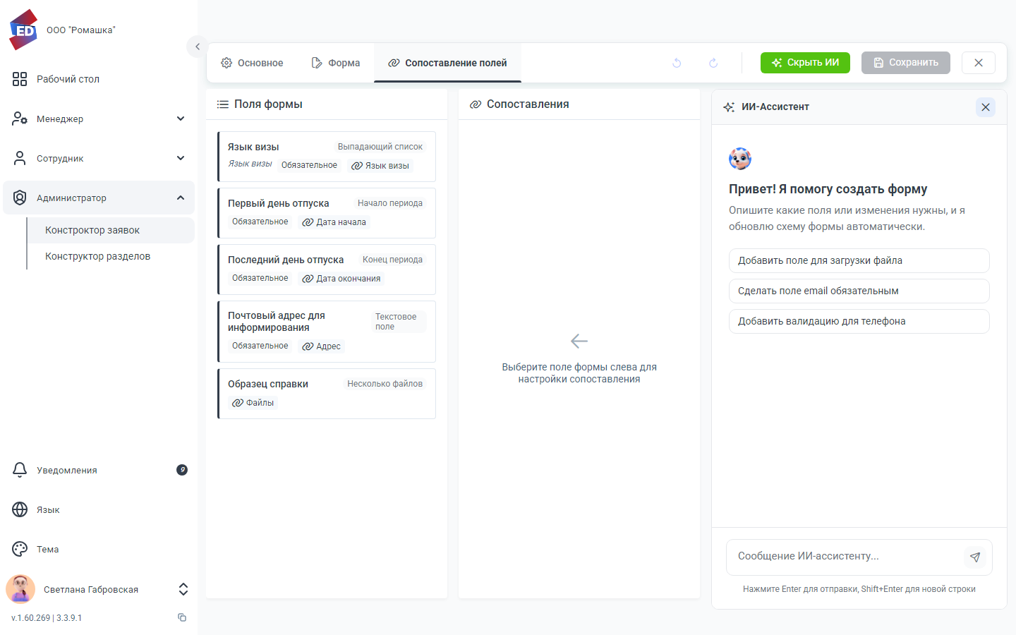Screen dimensions: 1016x635
Task: Copy version number with copy icon
Action: click(x=182, y=617)
